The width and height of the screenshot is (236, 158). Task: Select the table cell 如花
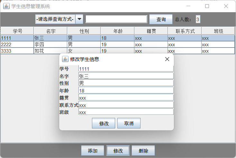(50, 51)
